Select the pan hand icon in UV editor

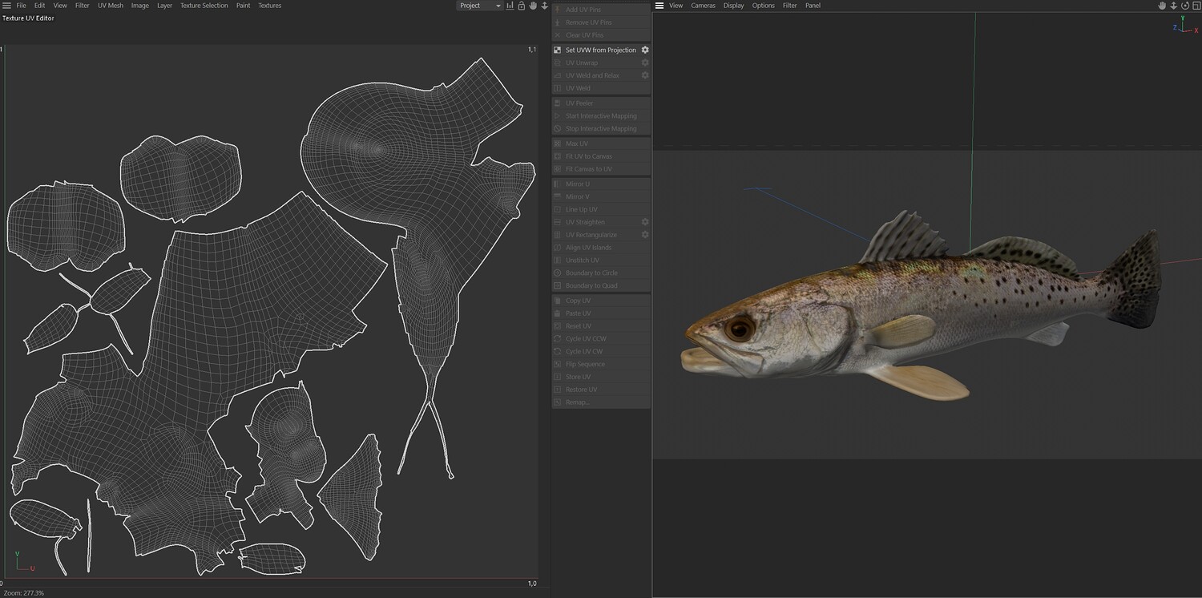[533, 6]
